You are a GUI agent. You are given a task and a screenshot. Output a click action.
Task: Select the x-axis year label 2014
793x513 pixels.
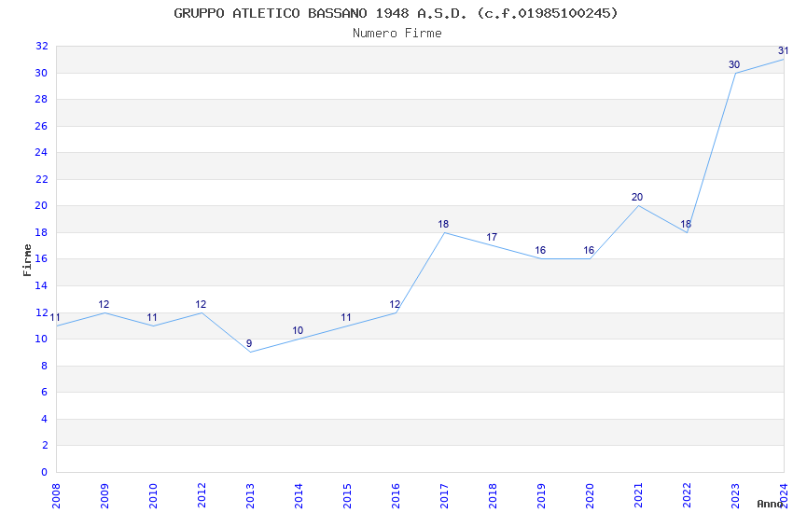click(299, 495)
